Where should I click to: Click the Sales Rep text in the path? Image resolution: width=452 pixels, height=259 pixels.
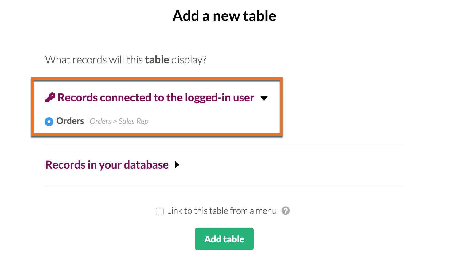coord(133,121)
